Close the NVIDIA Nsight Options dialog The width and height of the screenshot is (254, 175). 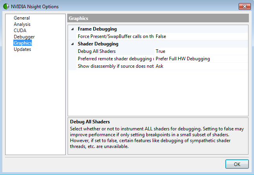tap(243, 6)
